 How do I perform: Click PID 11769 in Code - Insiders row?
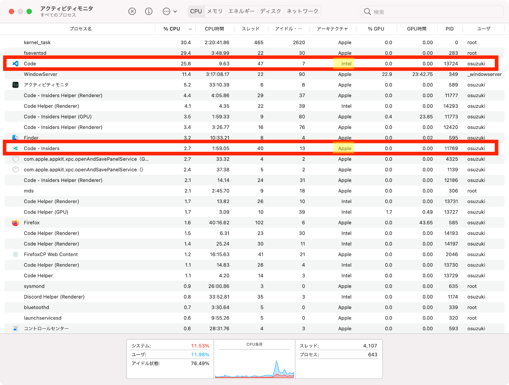[x=451, y=148]
